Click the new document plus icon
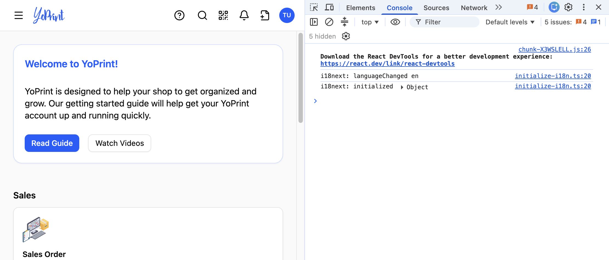 click(265, 15)
